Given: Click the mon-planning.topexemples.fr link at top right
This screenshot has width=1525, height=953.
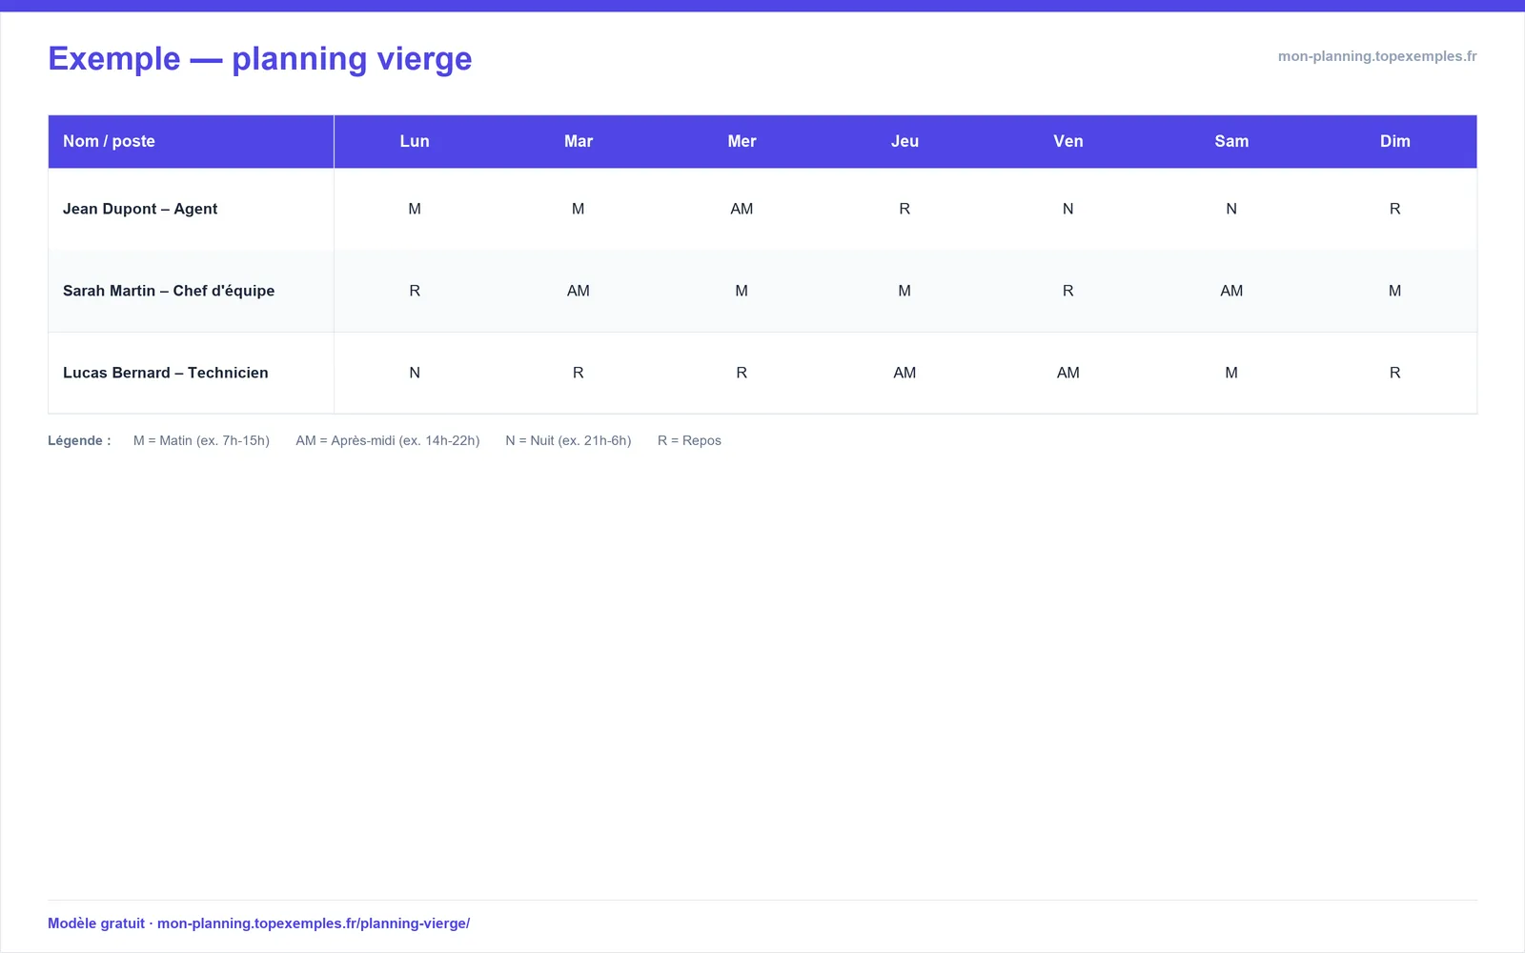Looking at the screenshot, I should click(1377, 56).
